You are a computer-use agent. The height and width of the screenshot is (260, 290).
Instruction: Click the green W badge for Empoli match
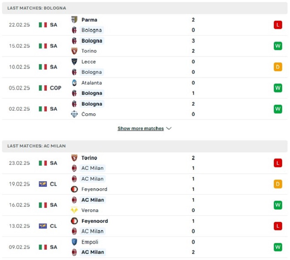click(x=278, y=247)
